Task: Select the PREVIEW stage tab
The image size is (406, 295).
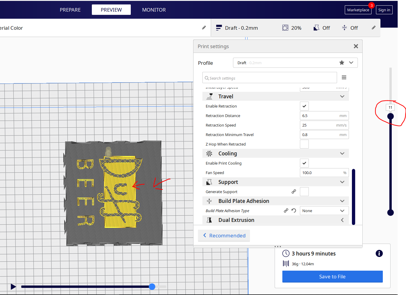Action: [111, 10]
